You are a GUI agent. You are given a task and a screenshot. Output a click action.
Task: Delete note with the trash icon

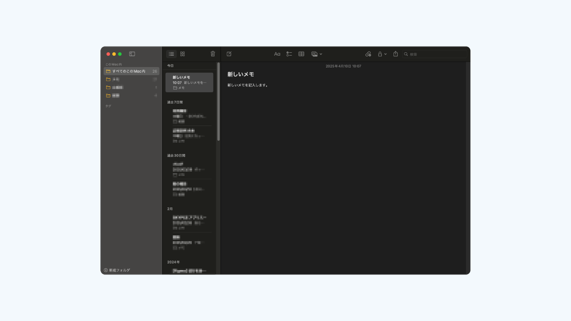(x=213, y=54)
